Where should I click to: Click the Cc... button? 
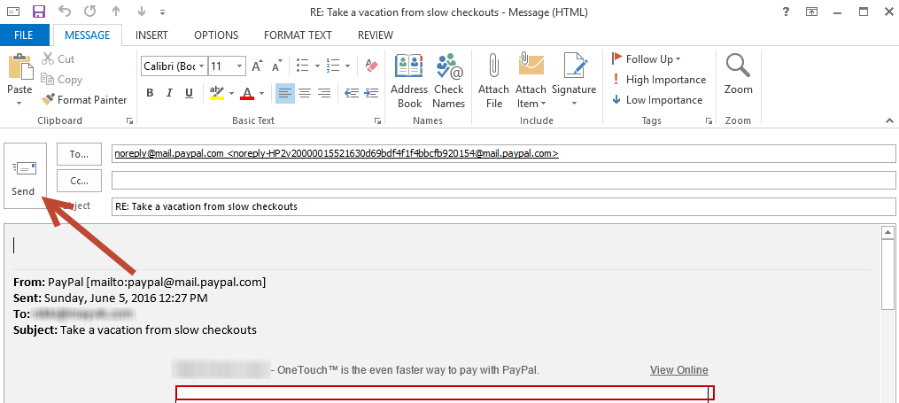(80, 181)
